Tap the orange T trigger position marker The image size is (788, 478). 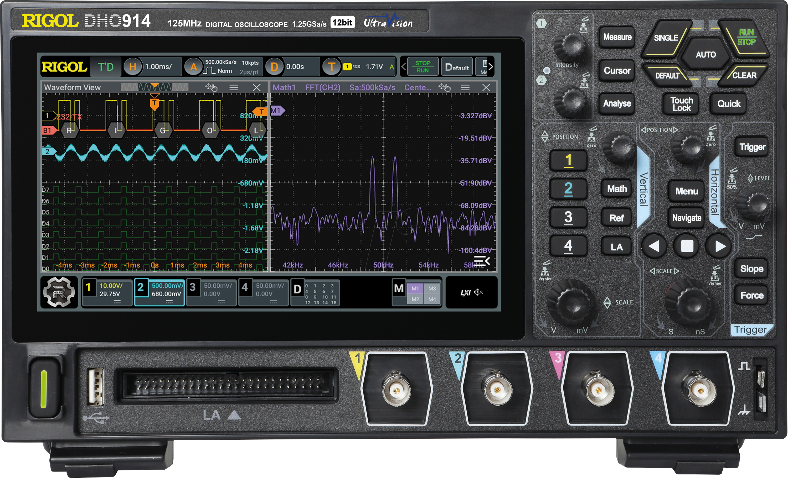[154, 104]
